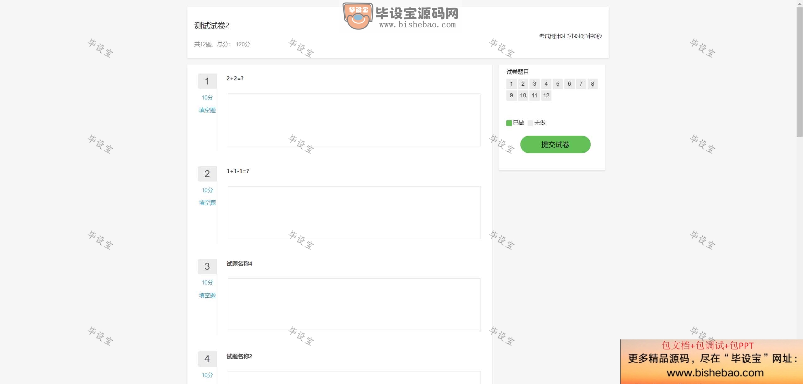Click the gray 未做 legend swatch
This screenshot has width=803, height=384.
pyautogui.click(x=530, y=123)
